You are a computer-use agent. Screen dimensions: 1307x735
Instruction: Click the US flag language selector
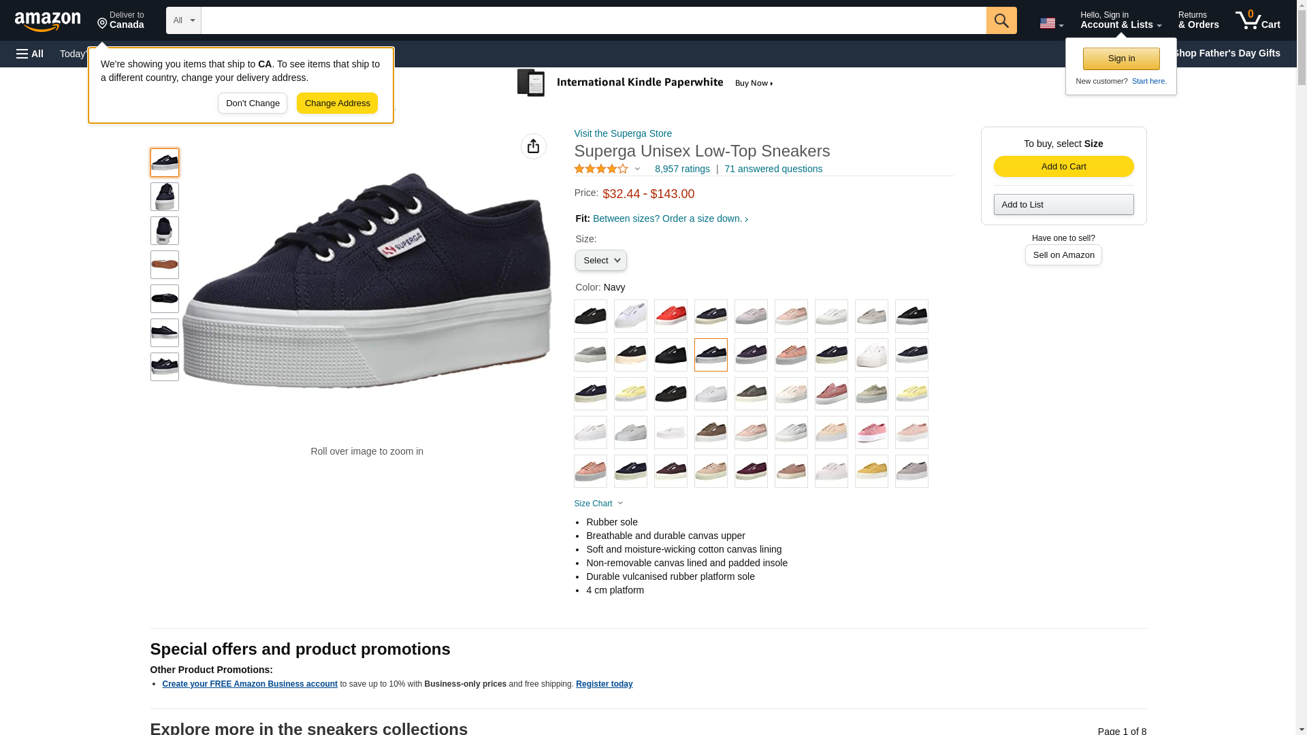pos(1051,23)
